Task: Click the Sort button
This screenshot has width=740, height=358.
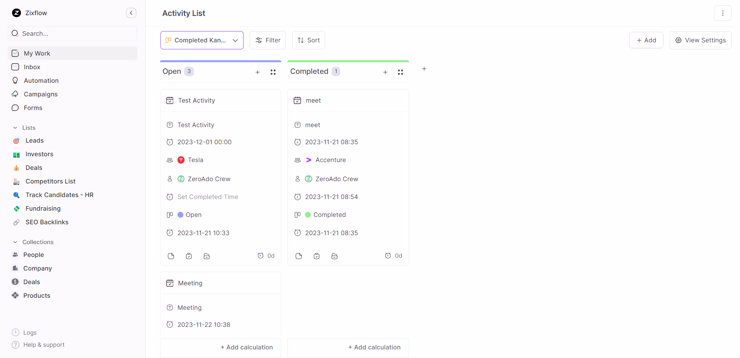Action: 308,40
